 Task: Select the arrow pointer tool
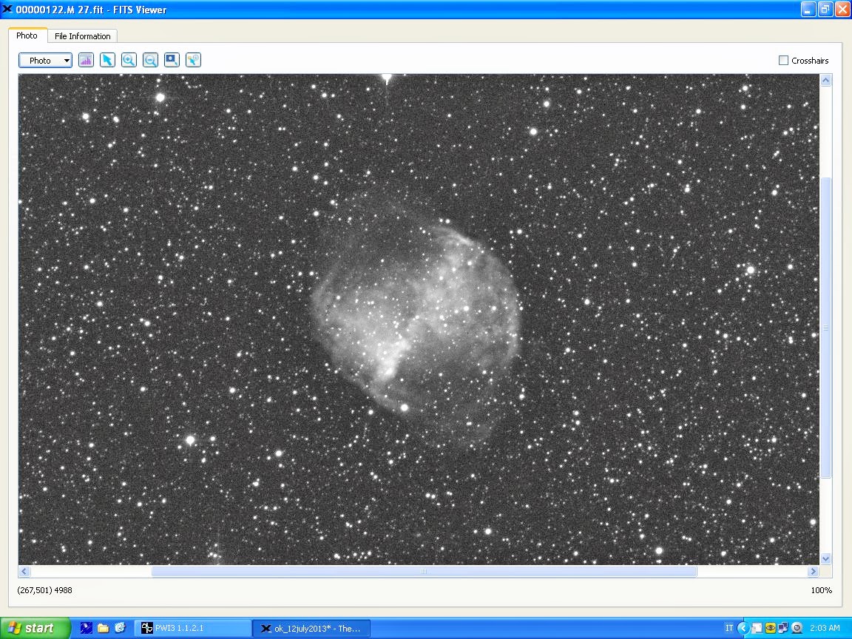[107, 60]
